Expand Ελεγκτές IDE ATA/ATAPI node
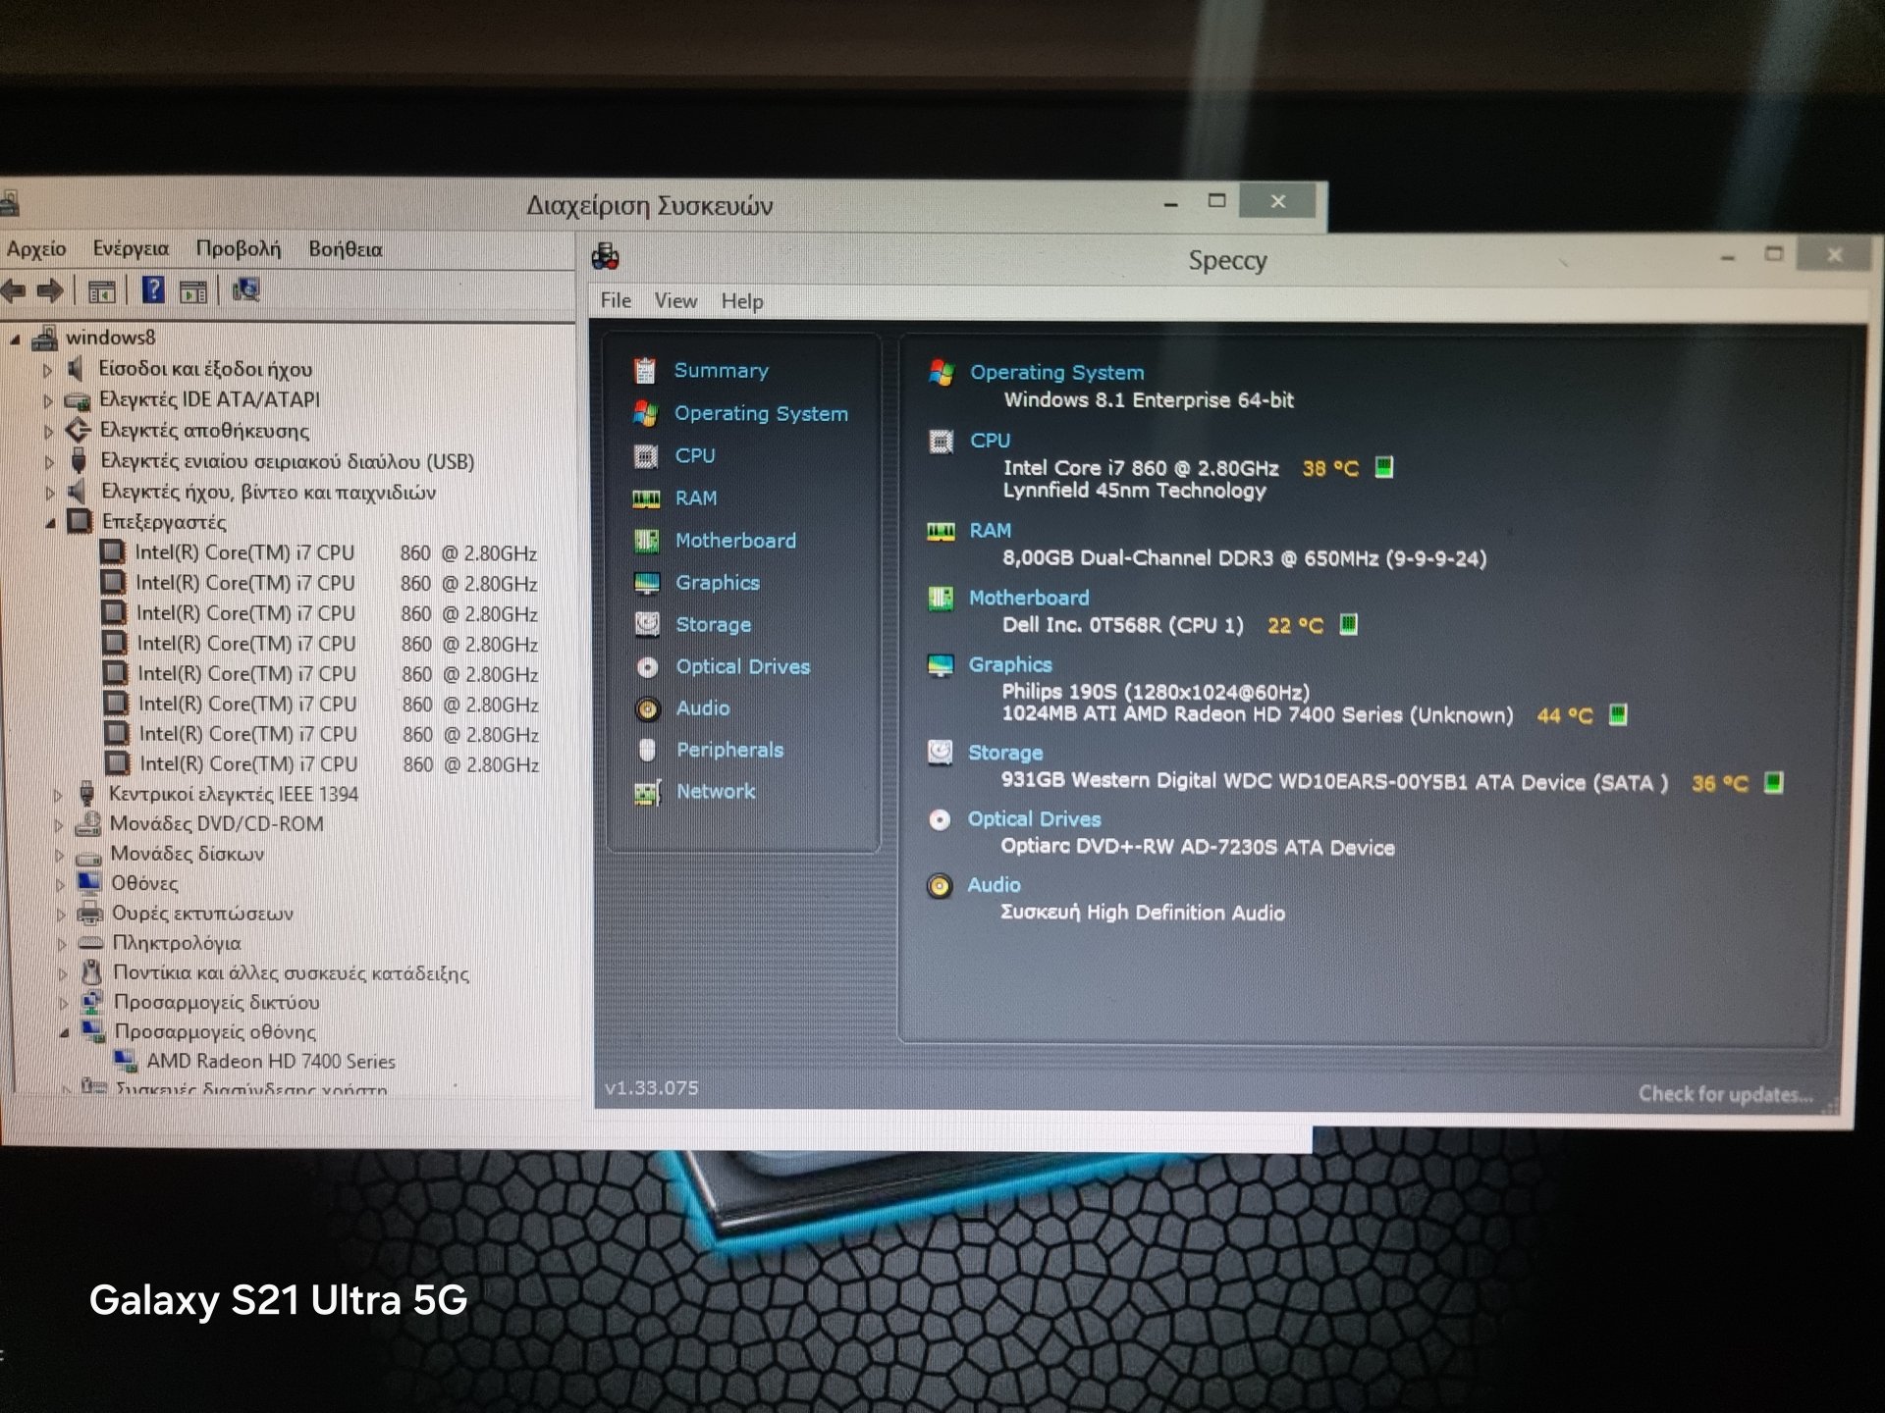Viewport: 1885px width, 1413px height. (47, 400)
